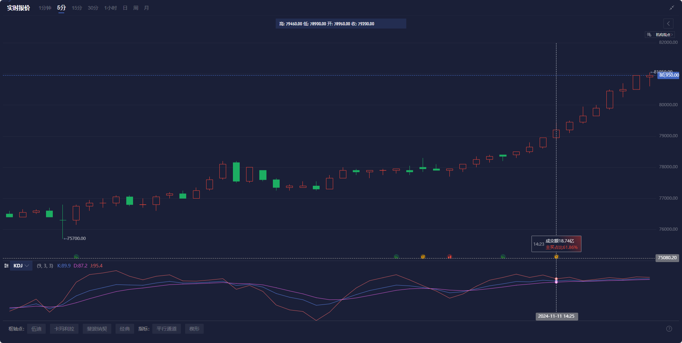Toggle the 弹 bullet comments icon
Screen dimensions: 682x343
(x=649, y=35)
